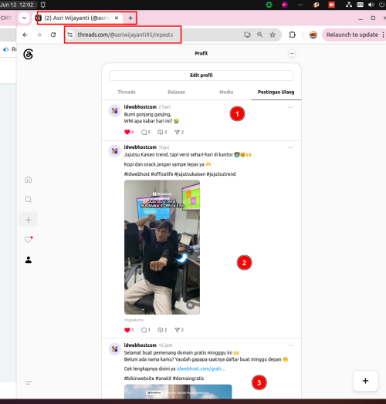The image size is (386, 404).
Task: Click the power icon in top panel
Action: 381,5
